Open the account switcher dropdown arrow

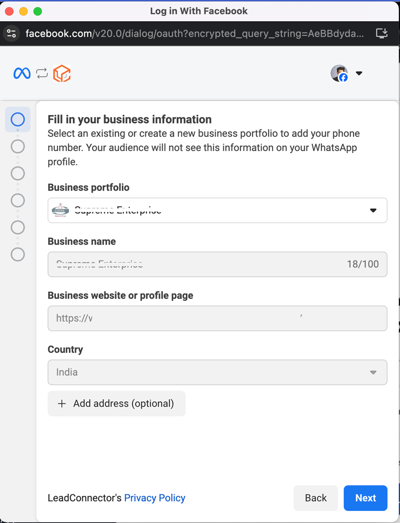click(359, 73)
